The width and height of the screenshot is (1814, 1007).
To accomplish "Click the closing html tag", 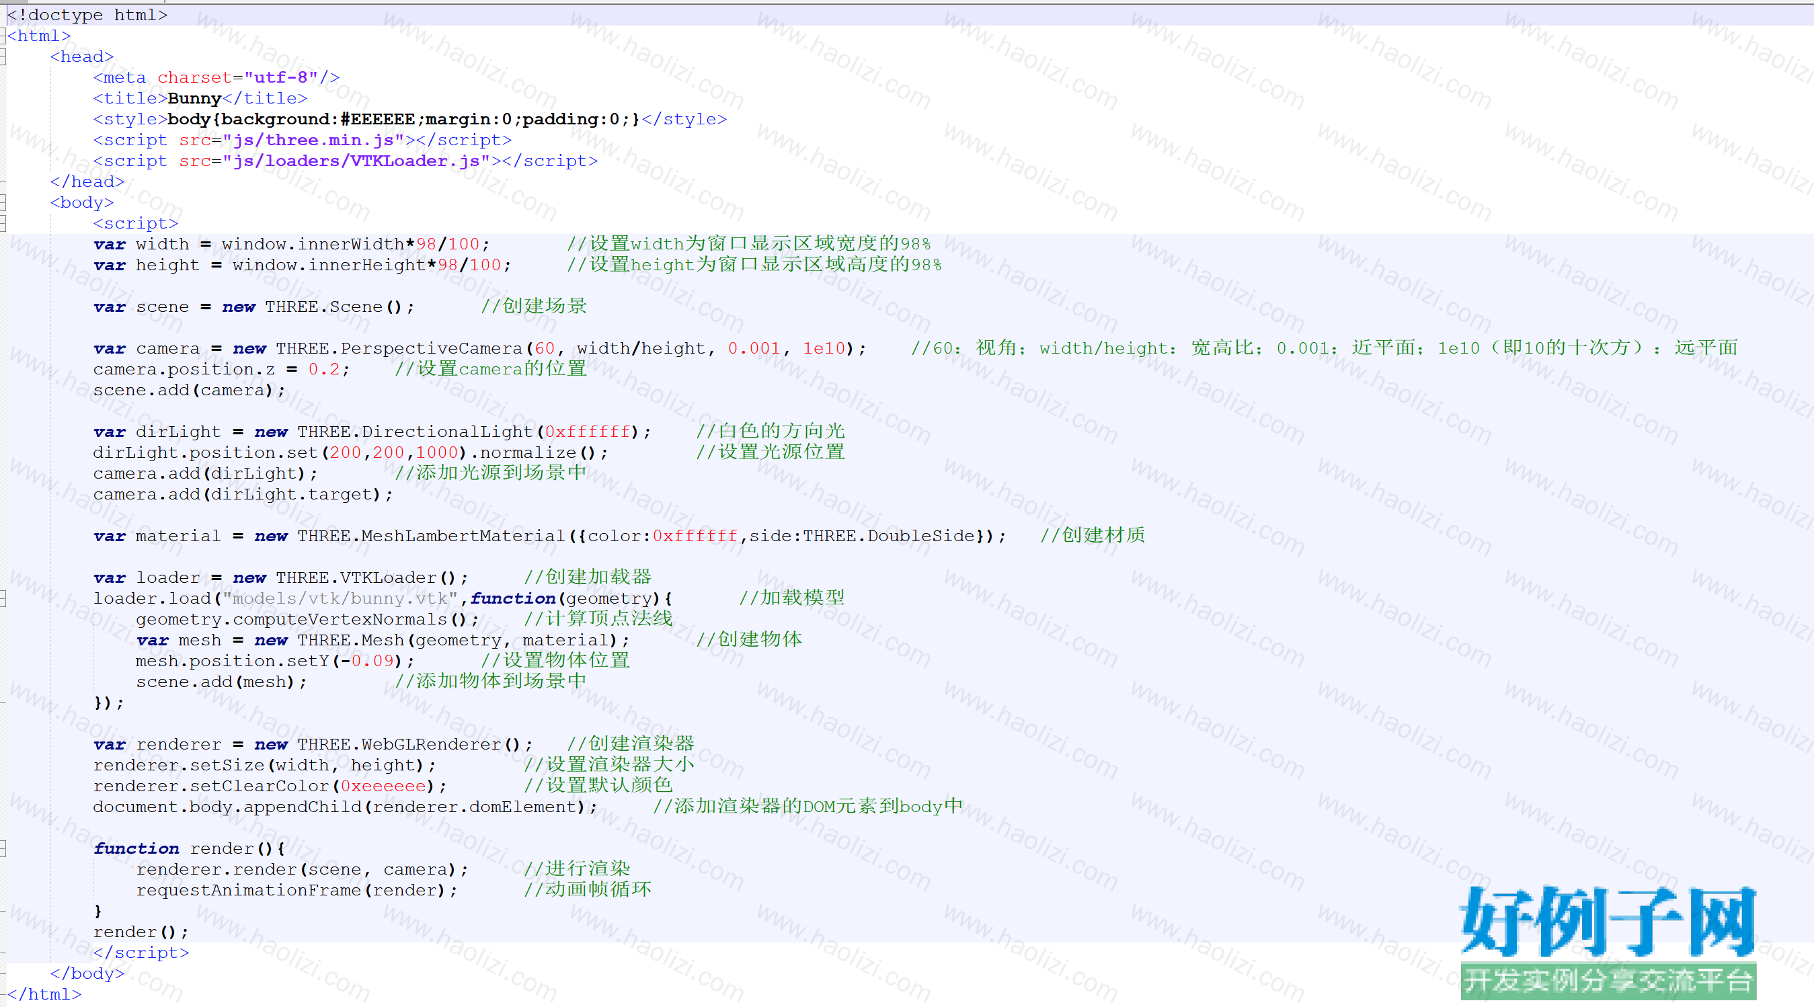I will [44, 995].
